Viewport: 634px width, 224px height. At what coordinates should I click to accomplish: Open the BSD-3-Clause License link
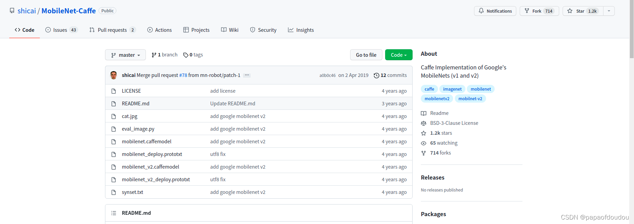454,123
